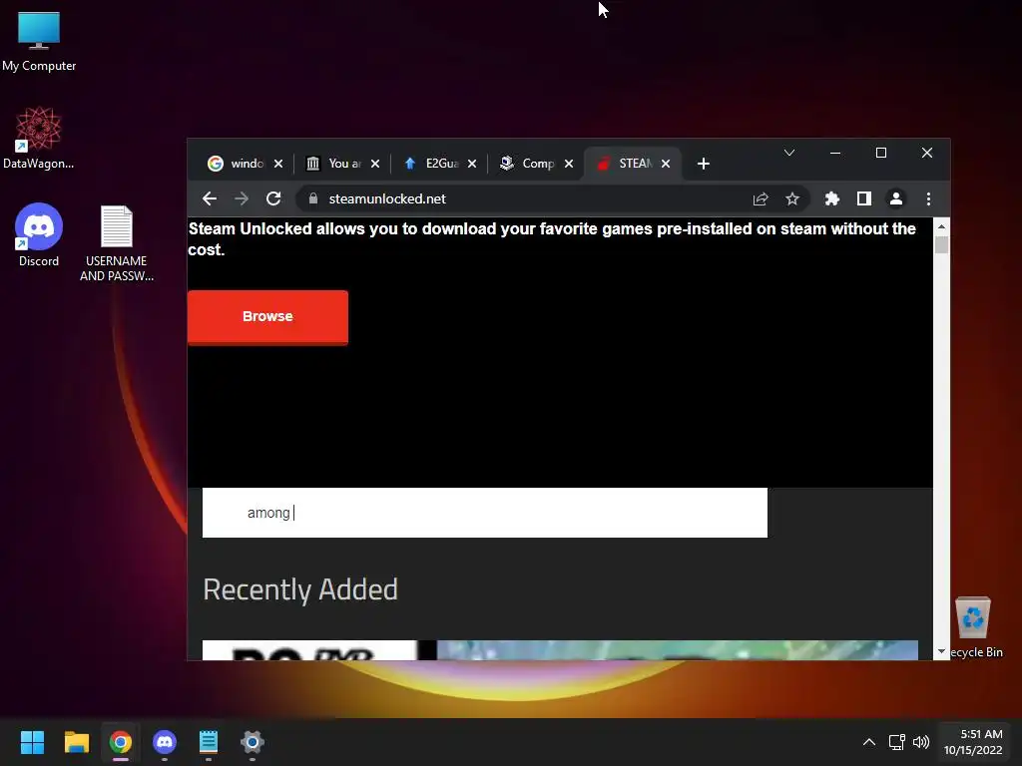Bookmark this tab with the star icon

click(791, 198)
